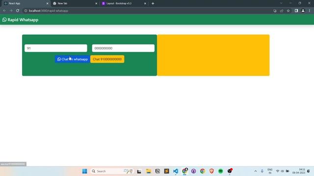Switch to the React App tab
Screen dimensions: 314x176
(26, 3)
